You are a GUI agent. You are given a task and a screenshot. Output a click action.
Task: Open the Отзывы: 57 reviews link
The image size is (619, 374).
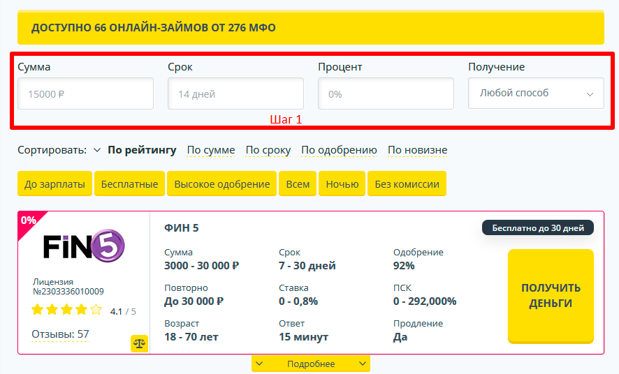[60, 334]
